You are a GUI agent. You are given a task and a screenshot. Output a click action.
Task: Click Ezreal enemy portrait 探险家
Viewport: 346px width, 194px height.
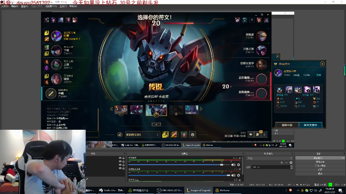coord(262,36)
